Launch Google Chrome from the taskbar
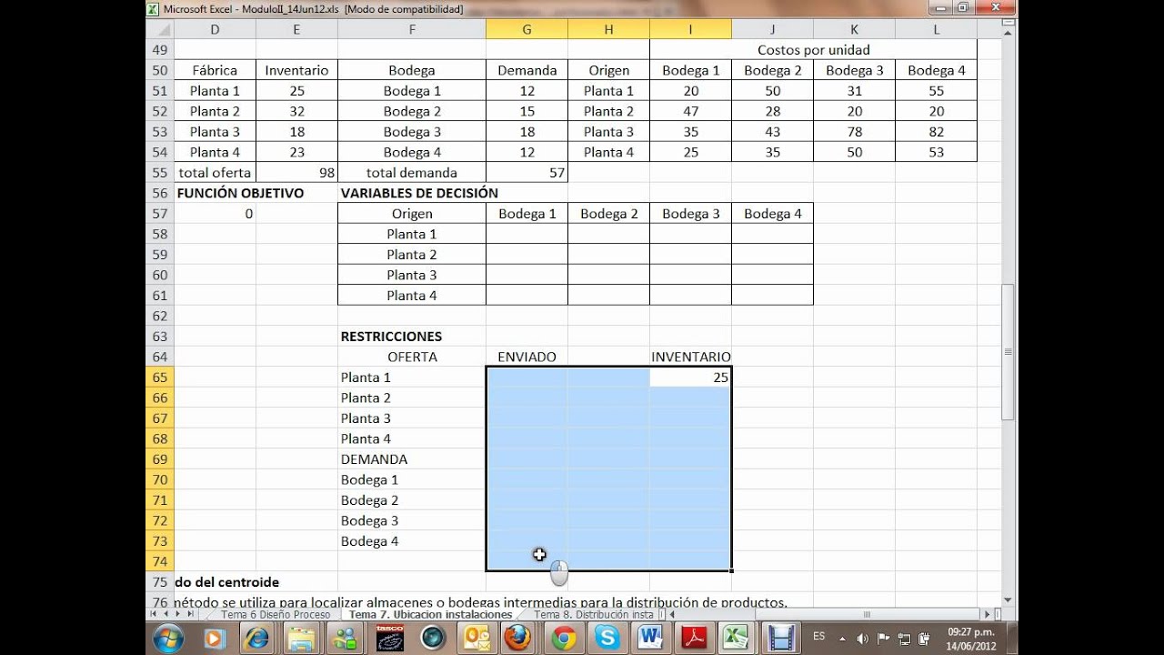Viewport: 1164px width, 655px height. (564, 639)
